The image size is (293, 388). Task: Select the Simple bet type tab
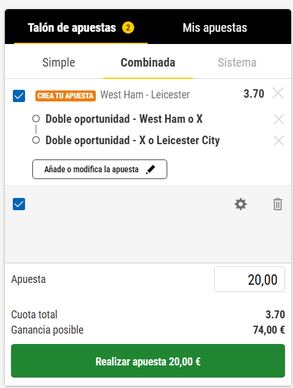[x=59, y=62]
